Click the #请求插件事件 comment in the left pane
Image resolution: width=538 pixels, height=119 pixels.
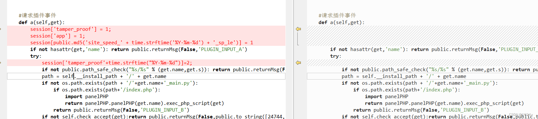pyautogui.click(x=37, y=15)
